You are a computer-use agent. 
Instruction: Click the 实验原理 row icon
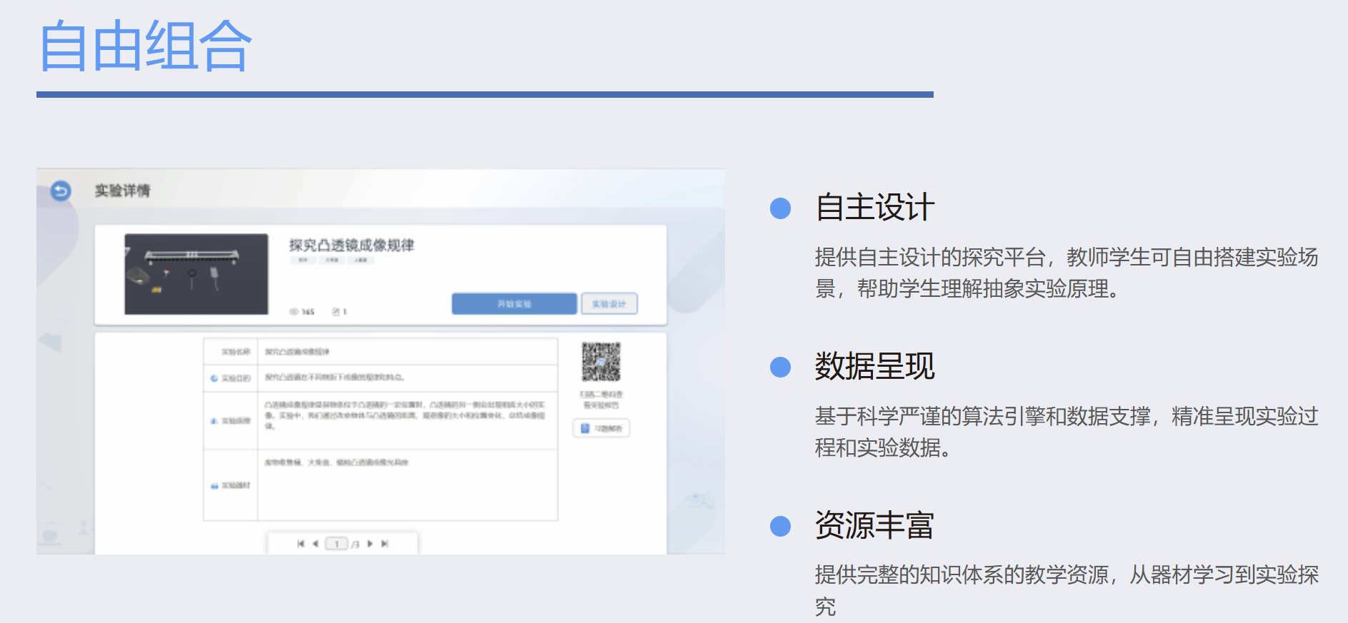[x=214, y=421]
